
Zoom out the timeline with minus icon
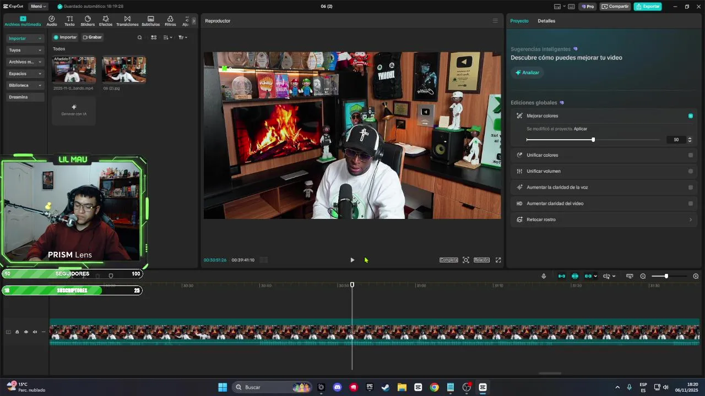point(643,276)
